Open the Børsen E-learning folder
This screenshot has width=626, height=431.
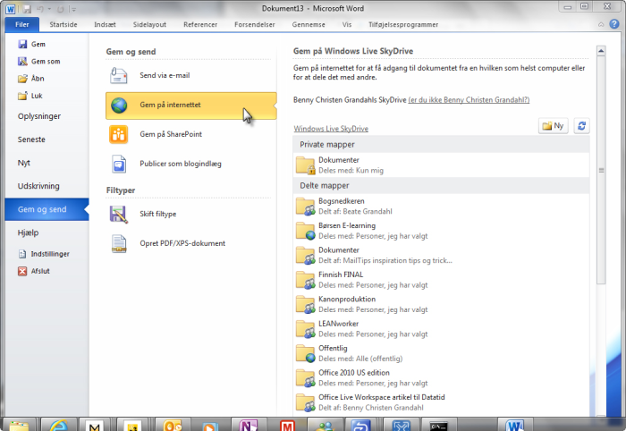click(x=441, y=231)
